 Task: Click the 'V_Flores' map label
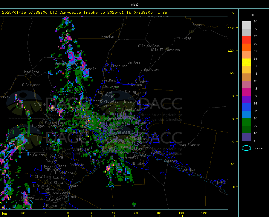[50, 206]
